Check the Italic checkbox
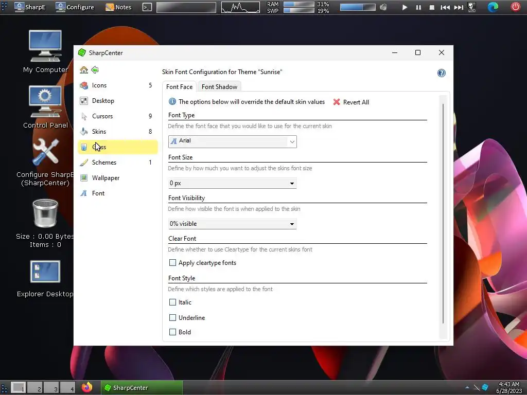Viewport: 527px width, 395px height. 172,302
